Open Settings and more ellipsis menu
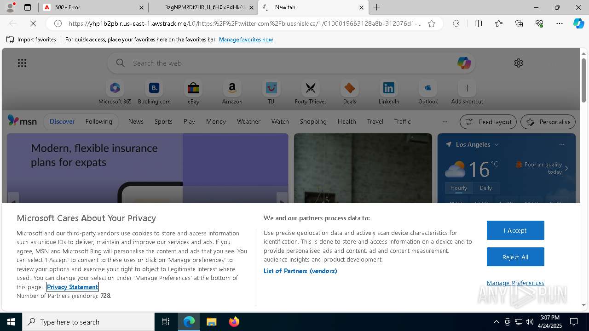 pyautogui.click(x=560, y=23)
